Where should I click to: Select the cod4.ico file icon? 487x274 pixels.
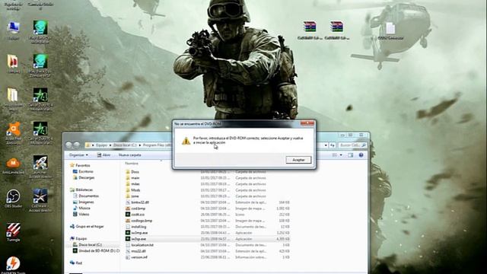pos(128,215)
